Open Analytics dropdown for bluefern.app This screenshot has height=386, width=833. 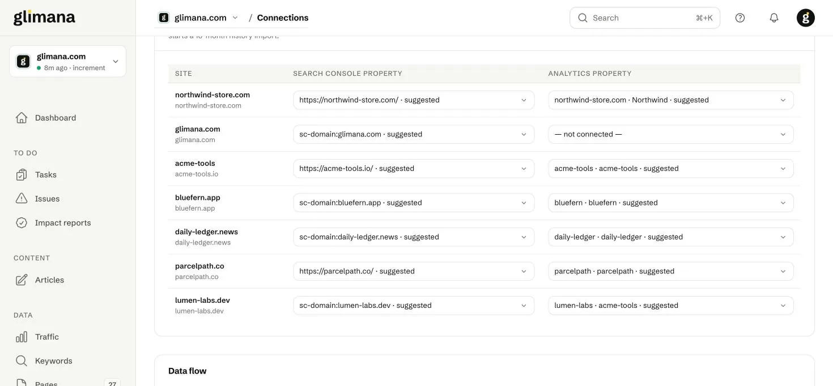[x=671, y=203]
